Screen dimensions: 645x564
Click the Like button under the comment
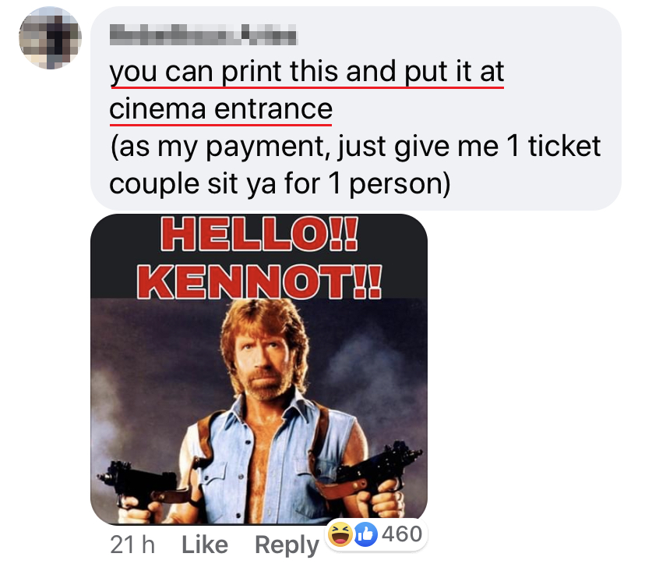[x=205, y=544]
